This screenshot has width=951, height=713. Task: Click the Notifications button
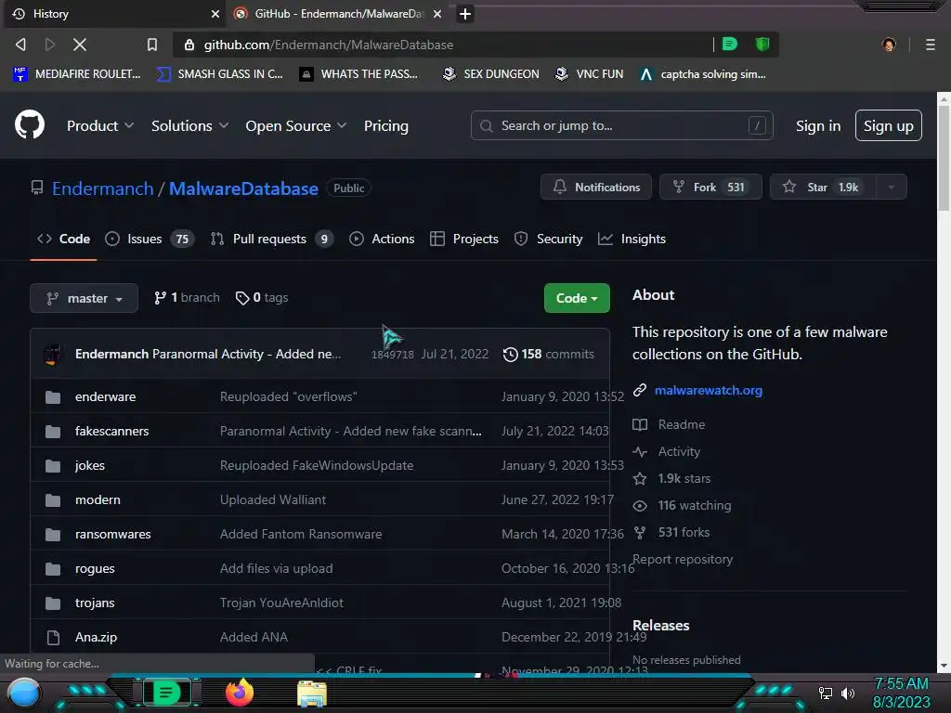click(x=596, y=187)
